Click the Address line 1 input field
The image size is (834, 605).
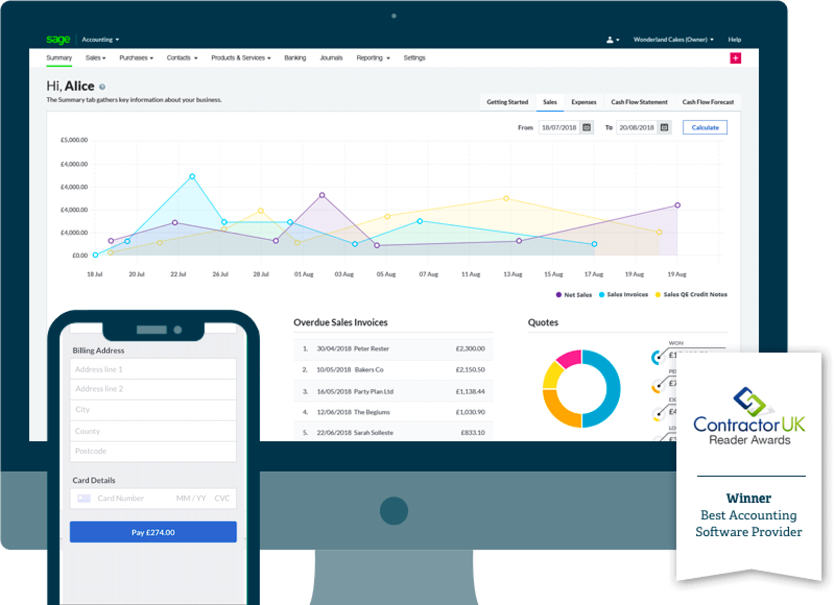pos(153,369)
